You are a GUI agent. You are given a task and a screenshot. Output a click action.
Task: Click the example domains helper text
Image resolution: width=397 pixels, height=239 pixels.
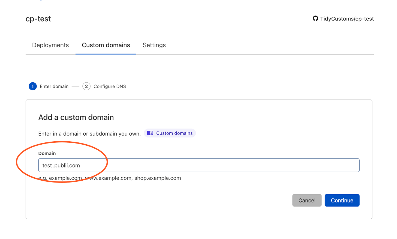point(110,178)
